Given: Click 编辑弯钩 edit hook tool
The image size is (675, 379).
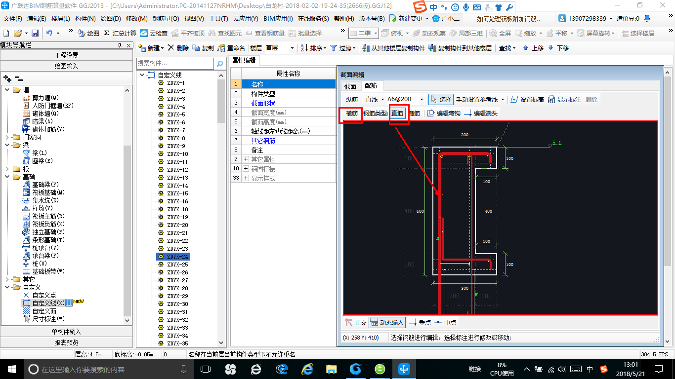Looking at the screenshot, I should 444,113.
